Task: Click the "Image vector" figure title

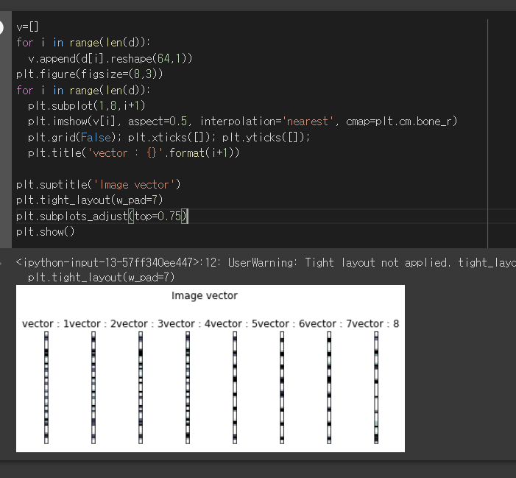Action: 205,295
